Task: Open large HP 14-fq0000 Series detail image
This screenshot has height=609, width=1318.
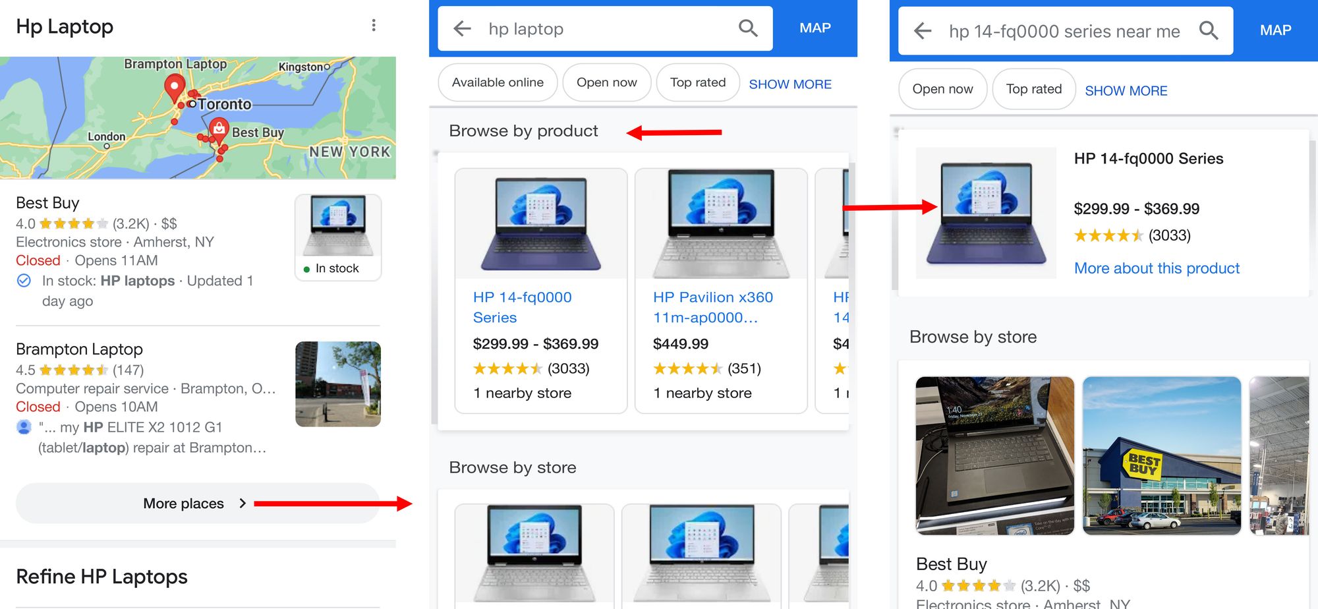Action: point(986,213)
